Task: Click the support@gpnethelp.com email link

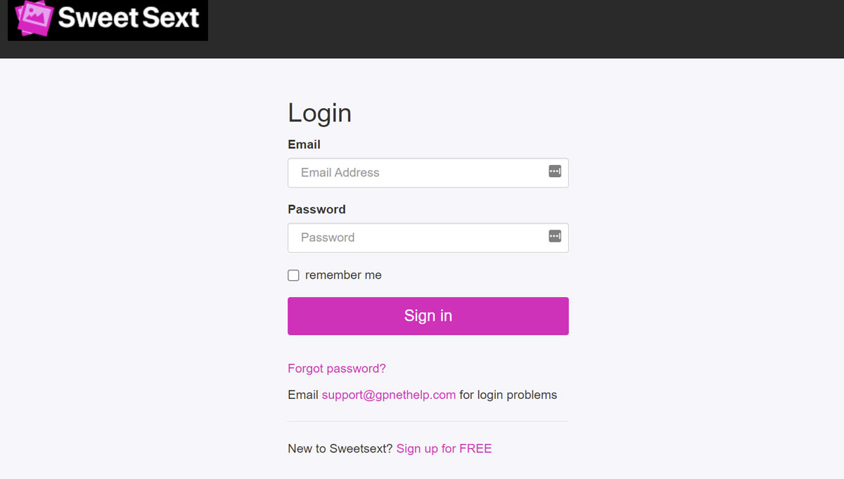Action: [x=388, y=395]
